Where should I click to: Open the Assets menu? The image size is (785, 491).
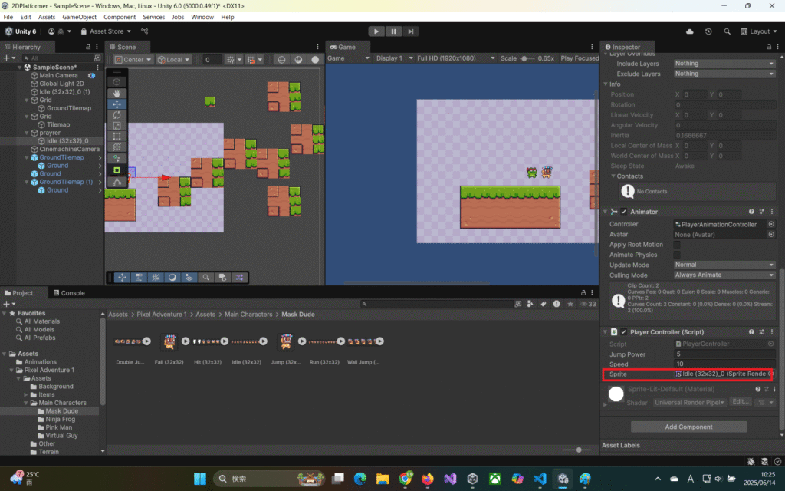click(x=47, y=17)
